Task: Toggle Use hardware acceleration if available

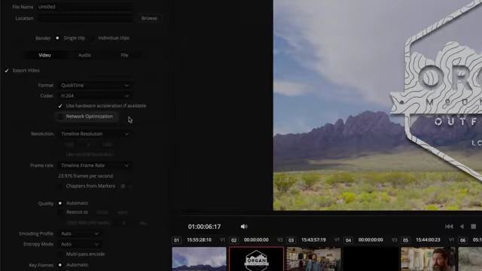Action: click(x=60, y=106)
